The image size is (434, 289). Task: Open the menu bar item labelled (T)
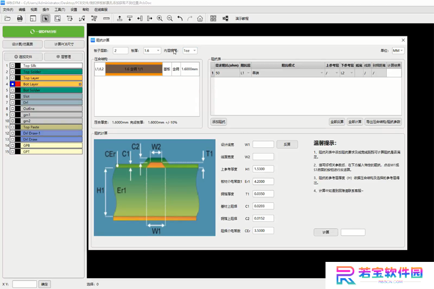60,10
